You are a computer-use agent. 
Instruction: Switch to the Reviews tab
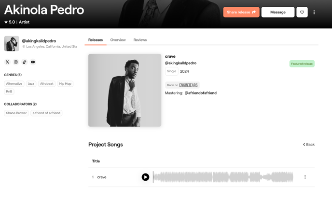pyautogui.click(x=140, y=40)
